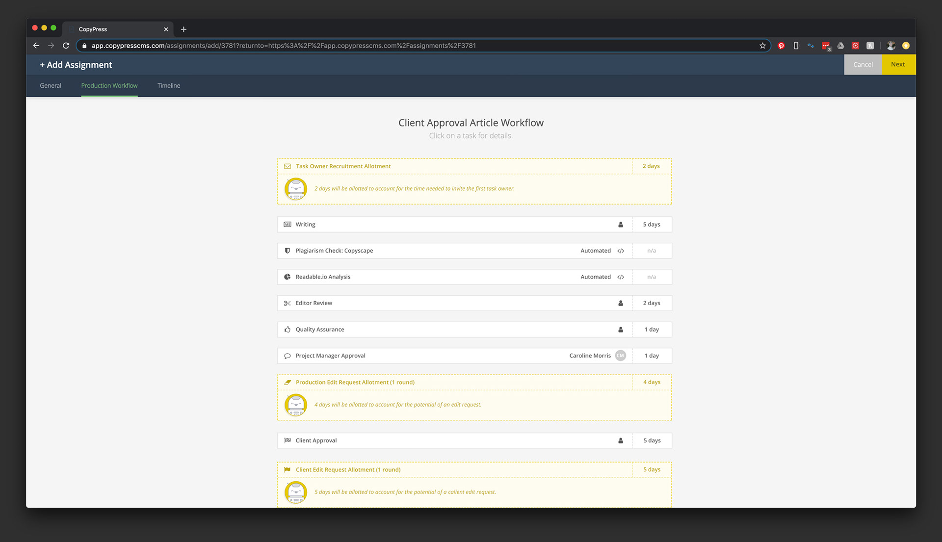Click robot mascot in Task Owner Recruitment box
The width and height of the screenshot is (942, 542).
pos(296,189)
